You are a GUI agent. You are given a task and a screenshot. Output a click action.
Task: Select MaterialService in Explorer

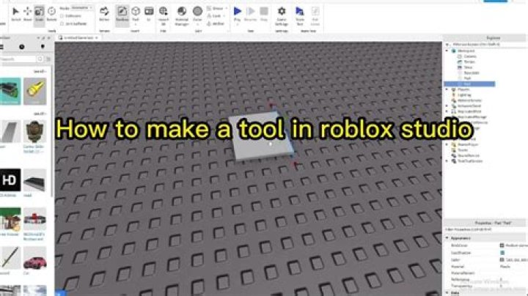coord(470,100)
